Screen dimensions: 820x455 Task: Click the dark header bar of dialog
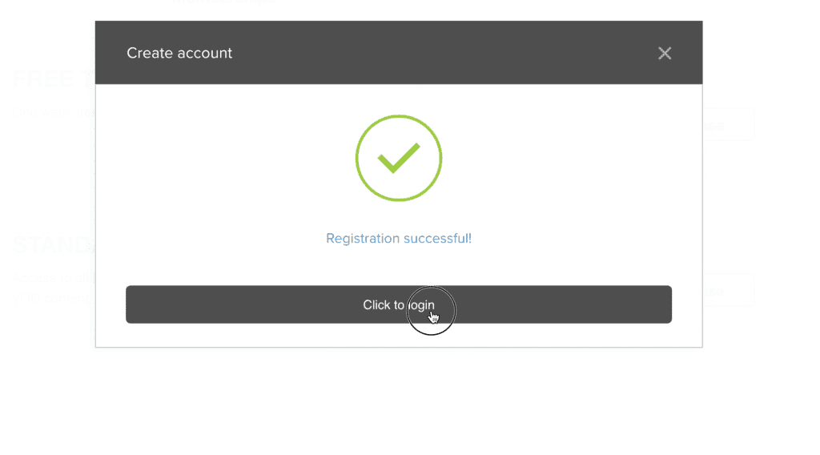point(399,52)
